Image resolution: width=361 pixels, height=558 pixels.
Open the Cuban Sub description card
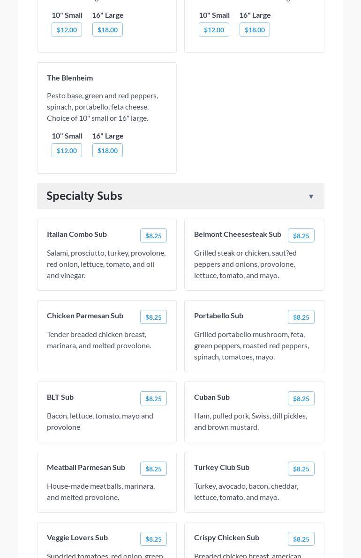250,421
